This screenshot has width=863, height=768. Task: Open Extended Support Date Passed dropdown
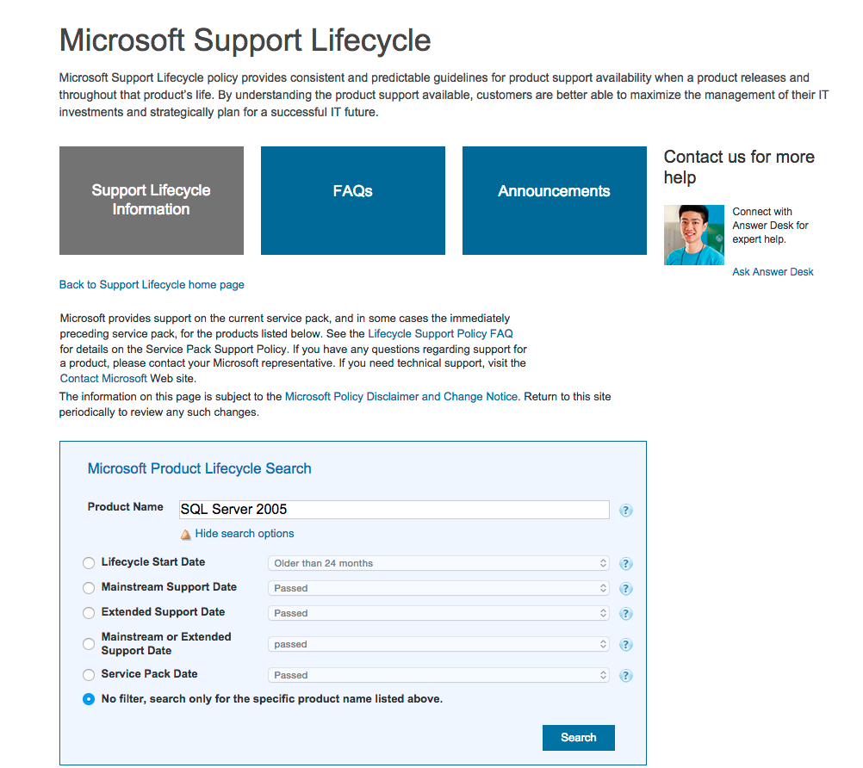[x=438, y=613]
